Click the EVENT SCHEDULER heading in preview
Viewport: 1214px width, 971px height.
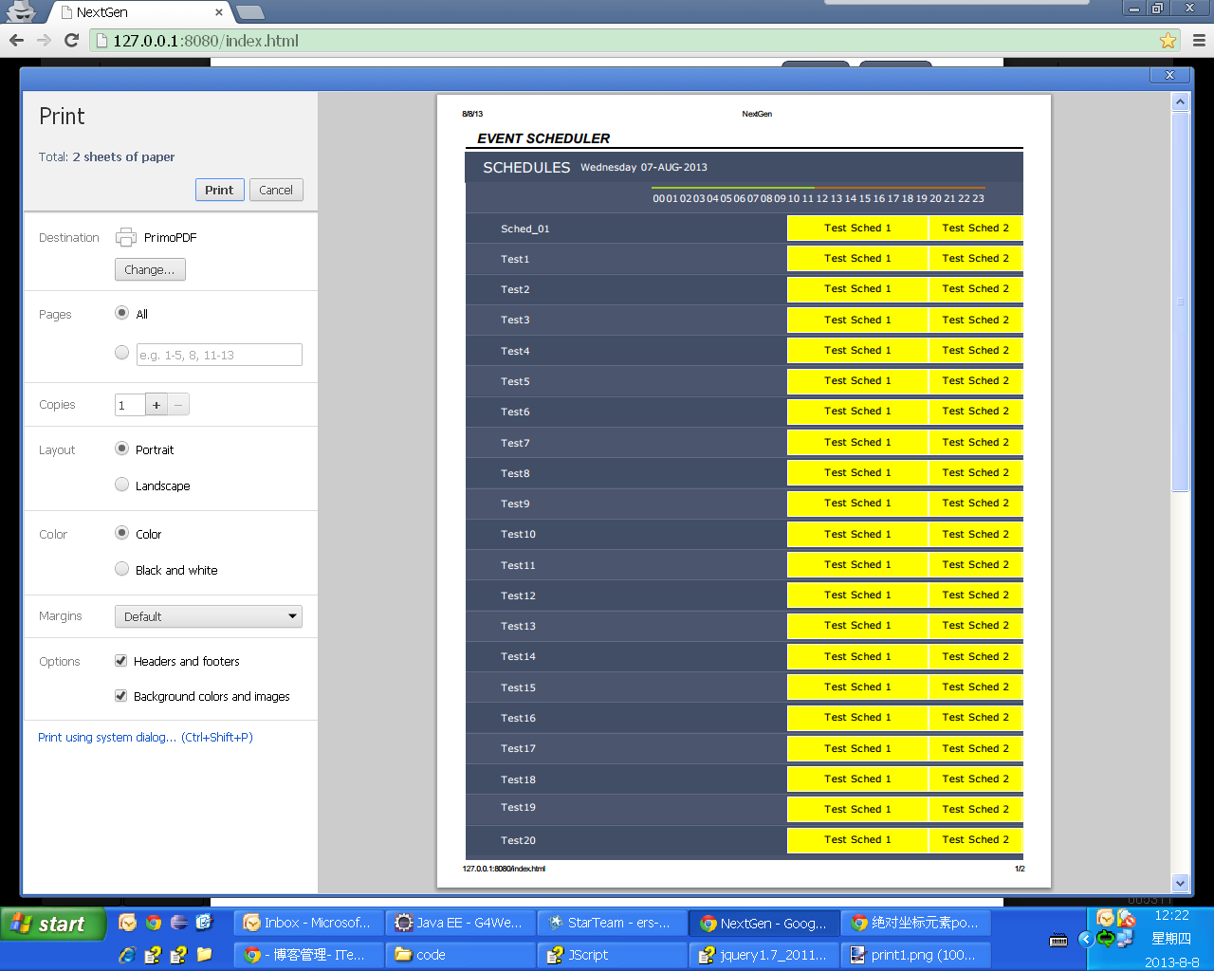tap(543, 138)
